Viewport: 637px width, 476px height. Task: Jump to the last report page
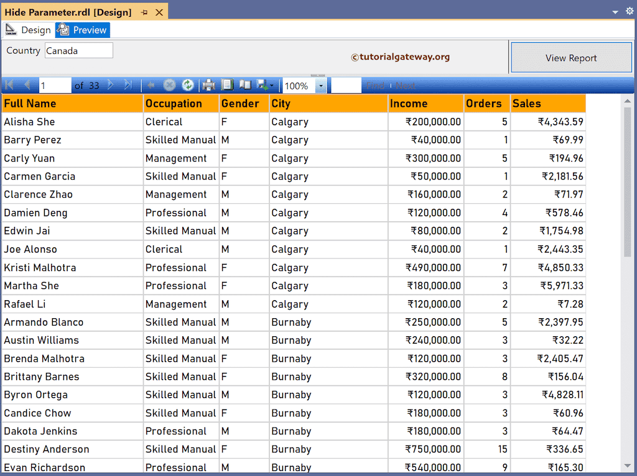[x=128, y=85]
